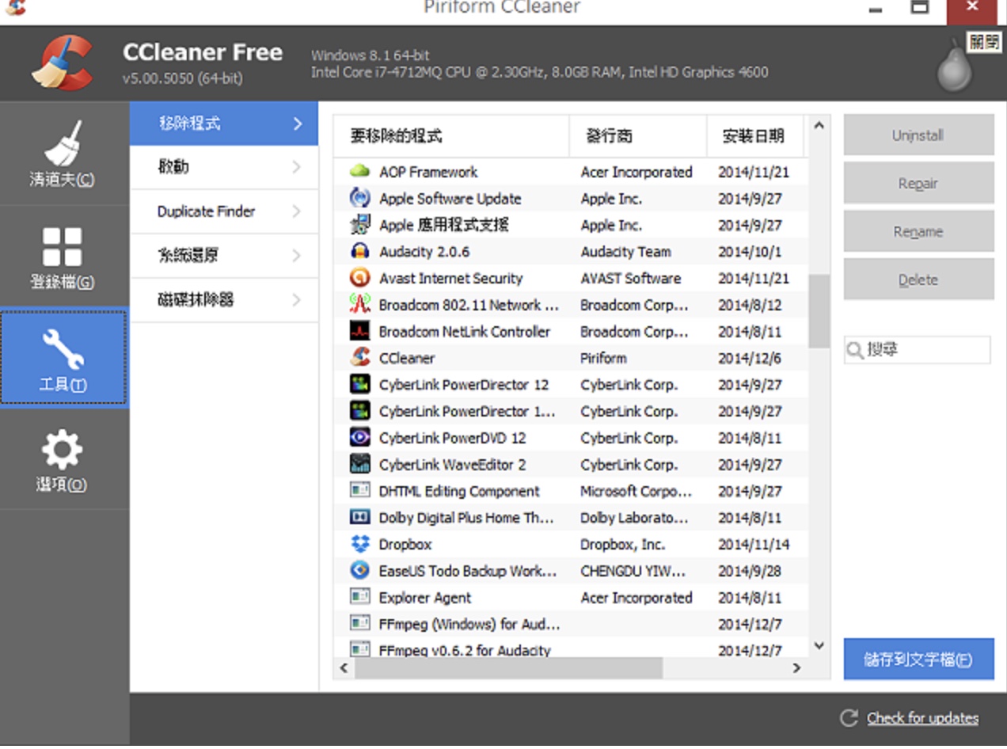This screenshot has width=1007, height=749.
Task: Select the CyberLink PowerDVD 12 entry
Action: point(452,438)
